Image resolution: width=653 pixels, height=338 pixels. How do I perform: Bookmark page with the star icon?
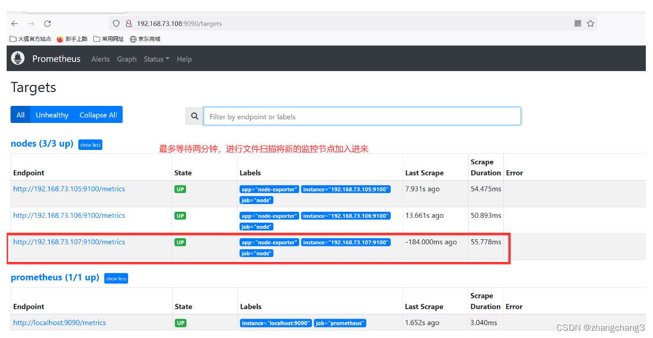591,23
